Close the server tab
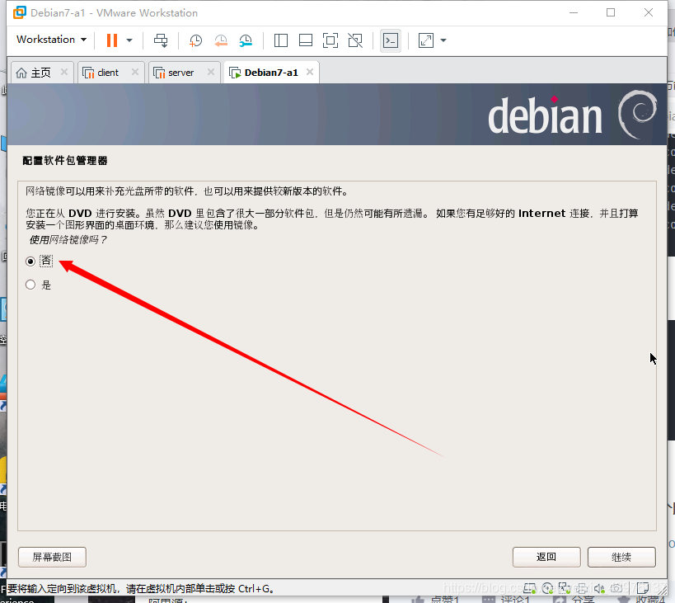This screenshot has width=675, height=603. (x=211, y=72)
